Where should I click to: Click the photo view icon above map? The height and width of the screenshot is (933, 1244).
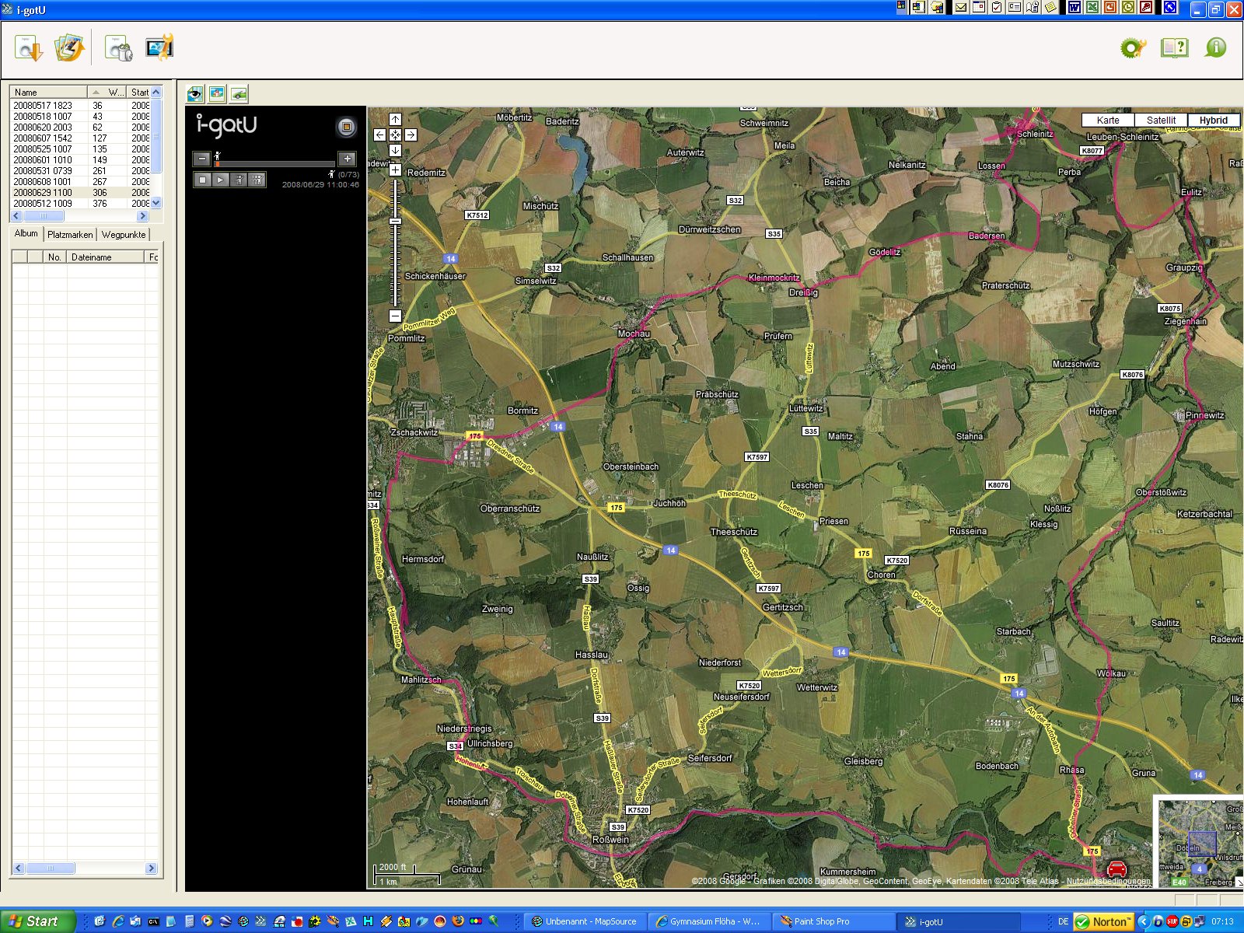(217, 94)
